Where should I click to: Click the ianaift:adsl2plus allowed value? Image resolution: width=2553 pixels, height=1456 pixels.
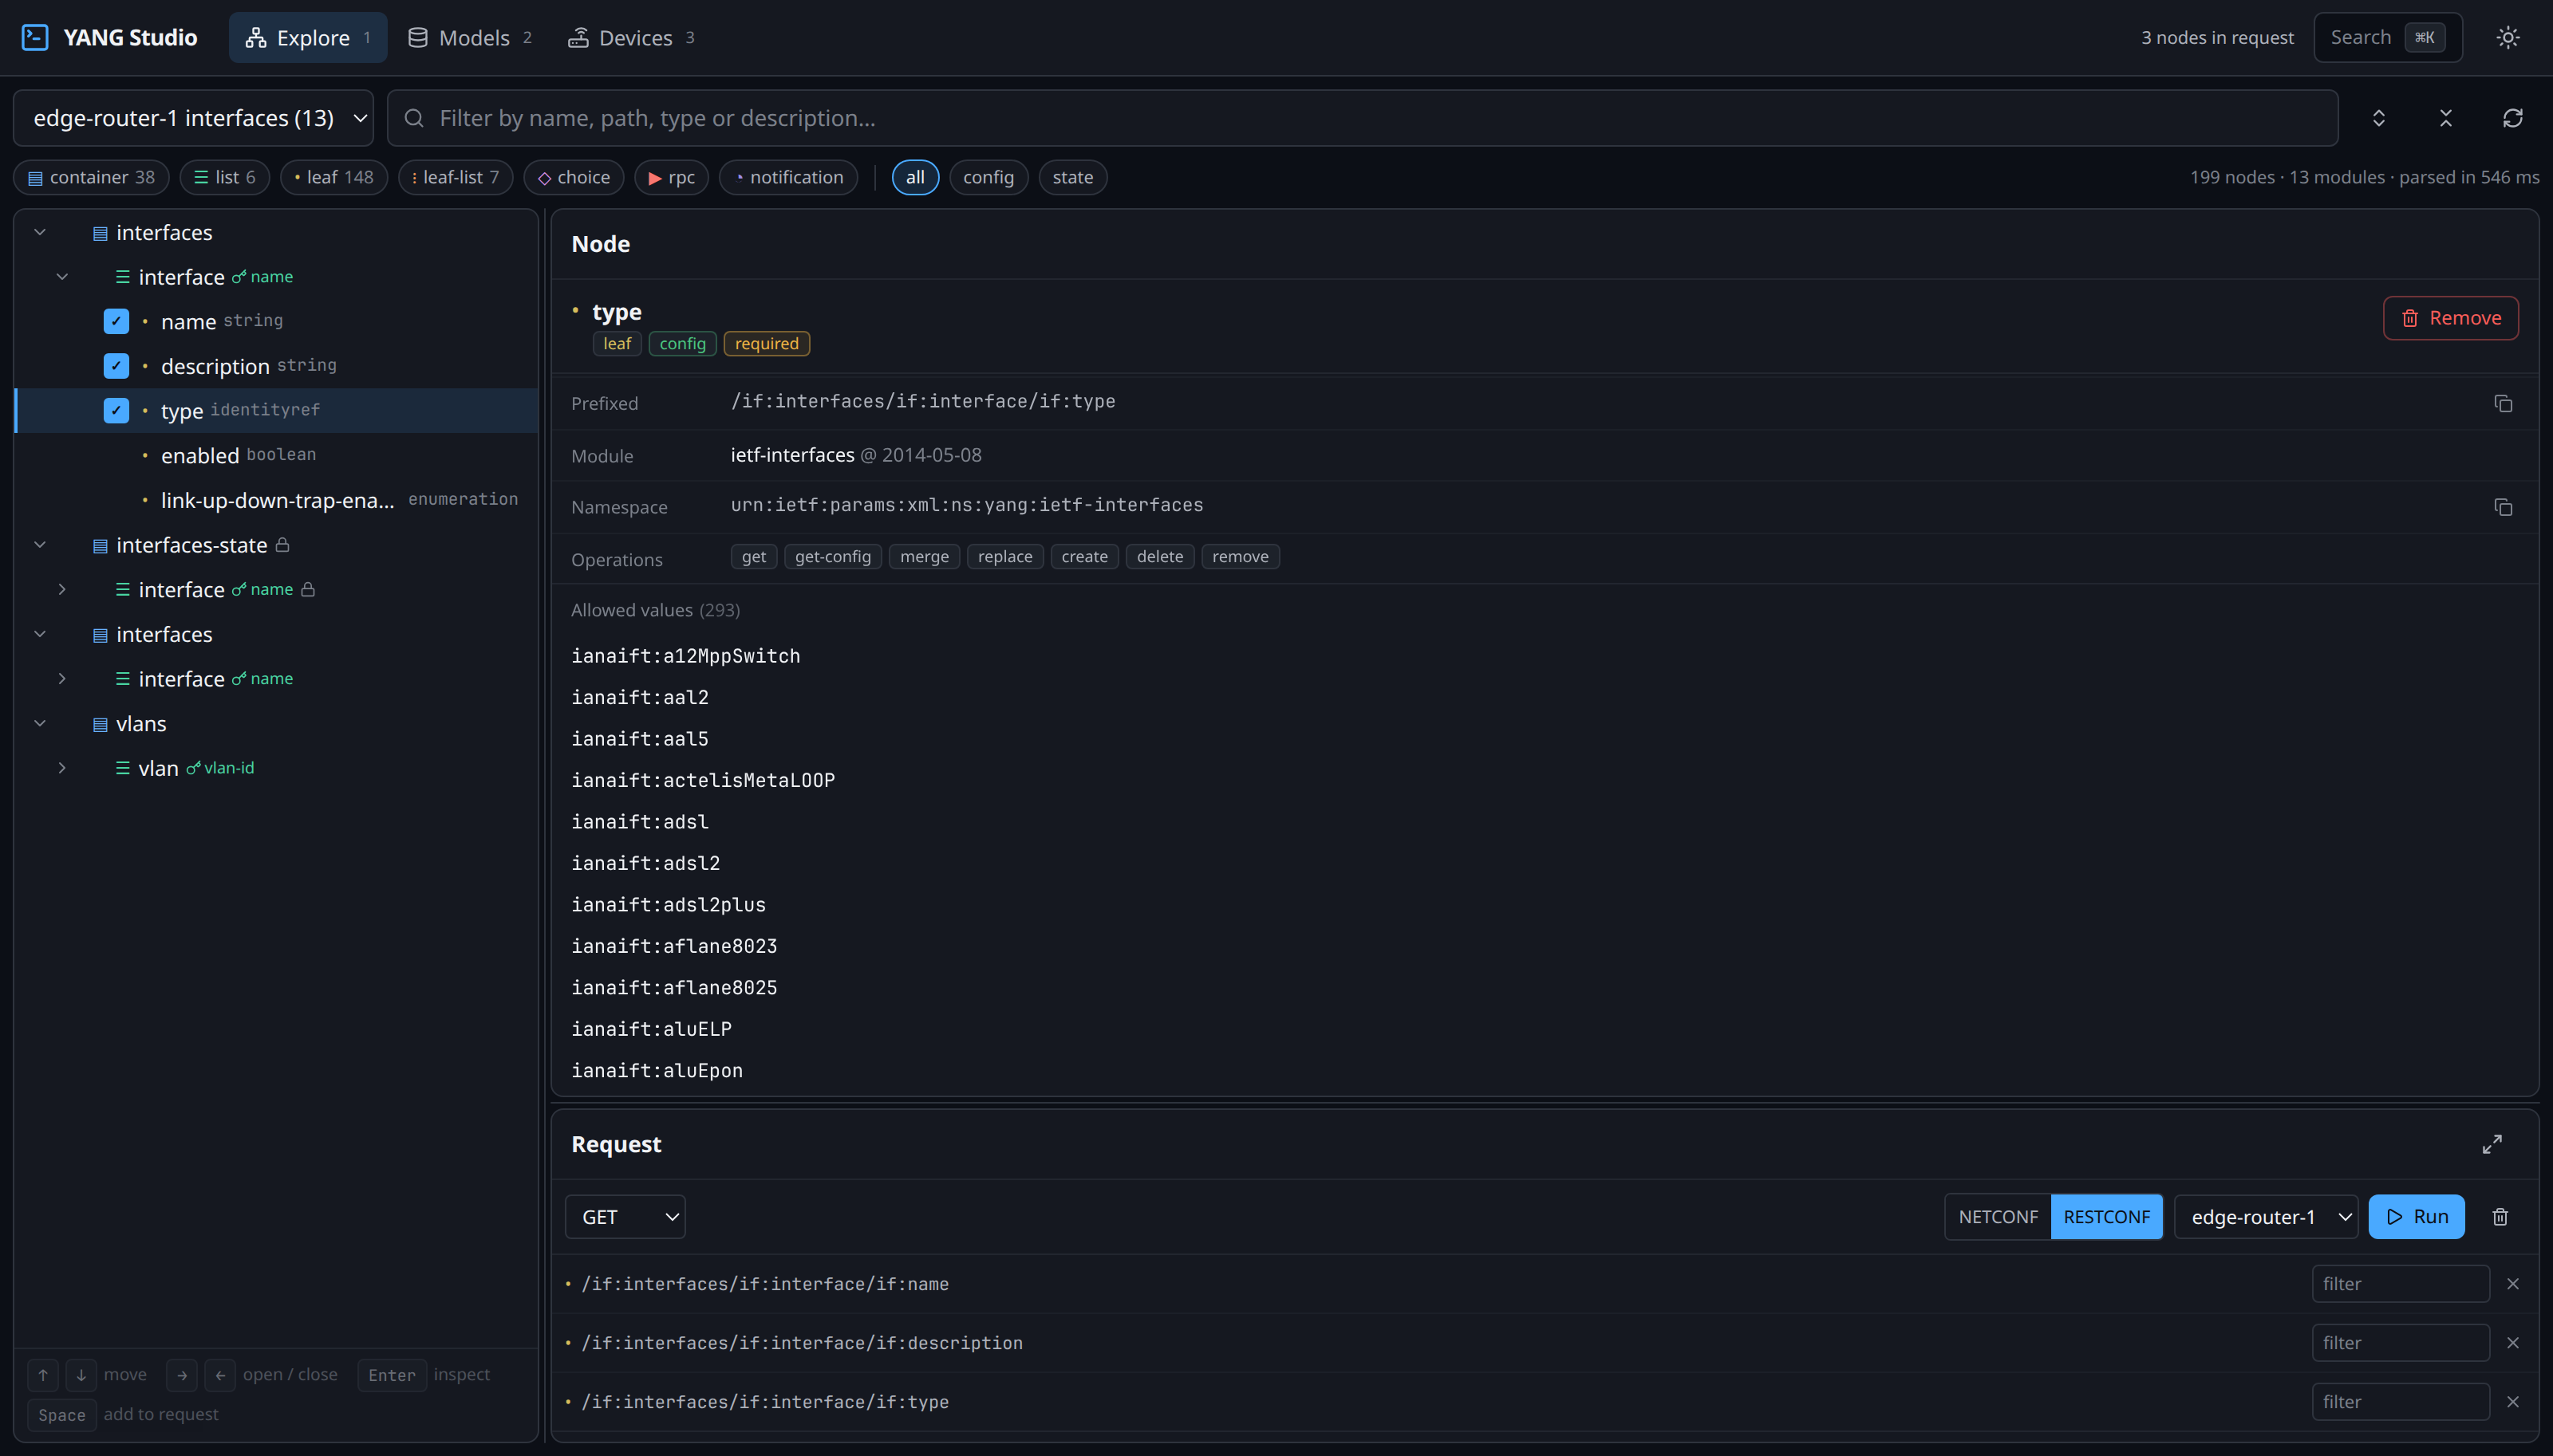point(669,905)
